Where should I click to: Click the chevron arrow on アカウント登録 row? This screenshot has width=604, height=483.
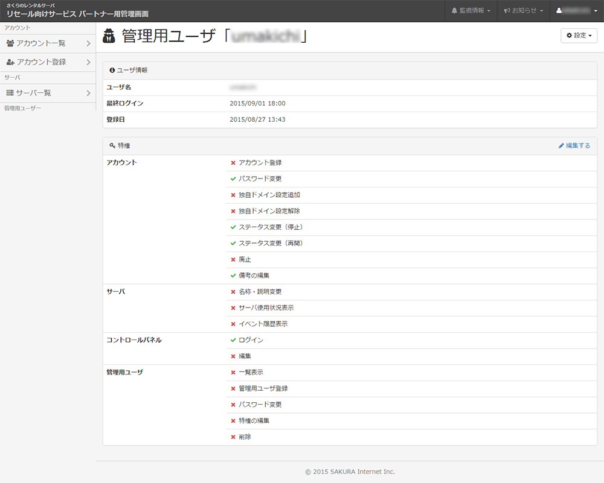click(88, 62)
